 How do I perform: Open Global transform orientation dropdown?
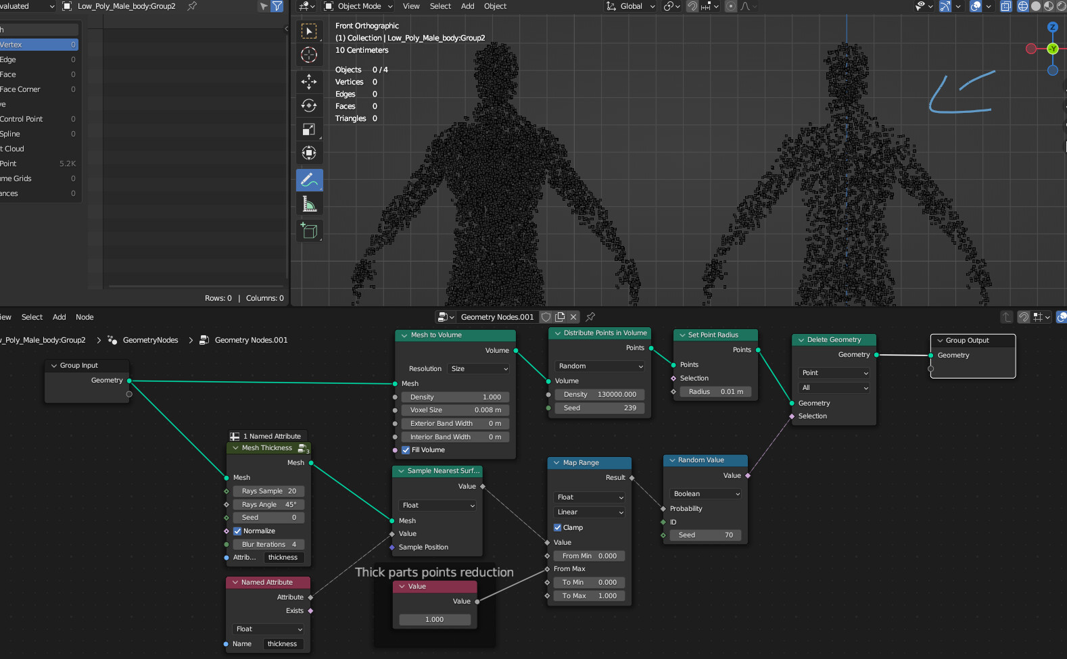point(630,6)
